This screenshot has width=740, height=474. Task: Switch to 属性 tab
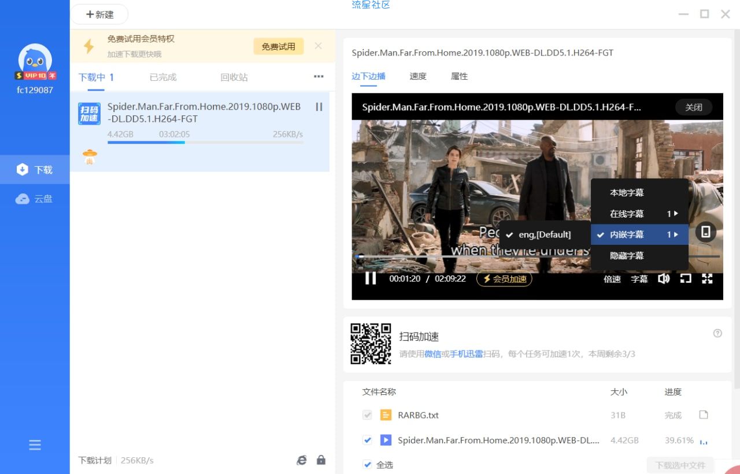[459, 76]
